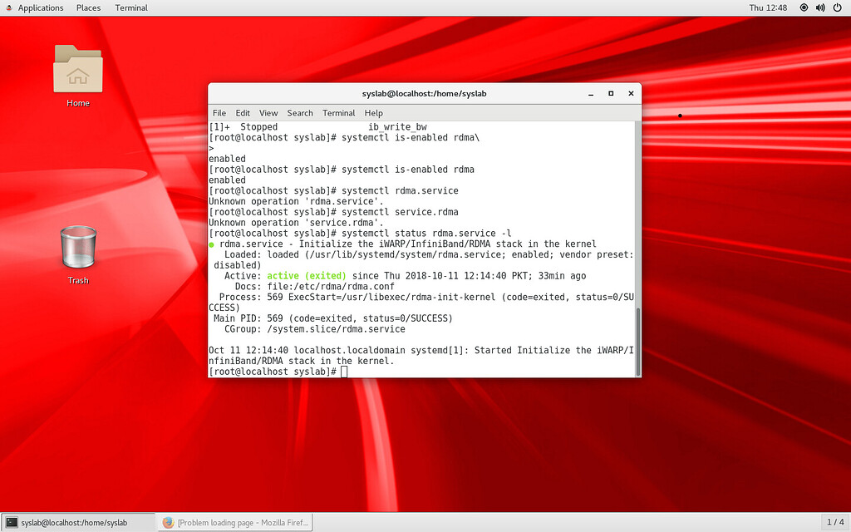Open the Edit menu of the terminal window
The height and width of the screenshot is (532, 851).
[242, 112]
